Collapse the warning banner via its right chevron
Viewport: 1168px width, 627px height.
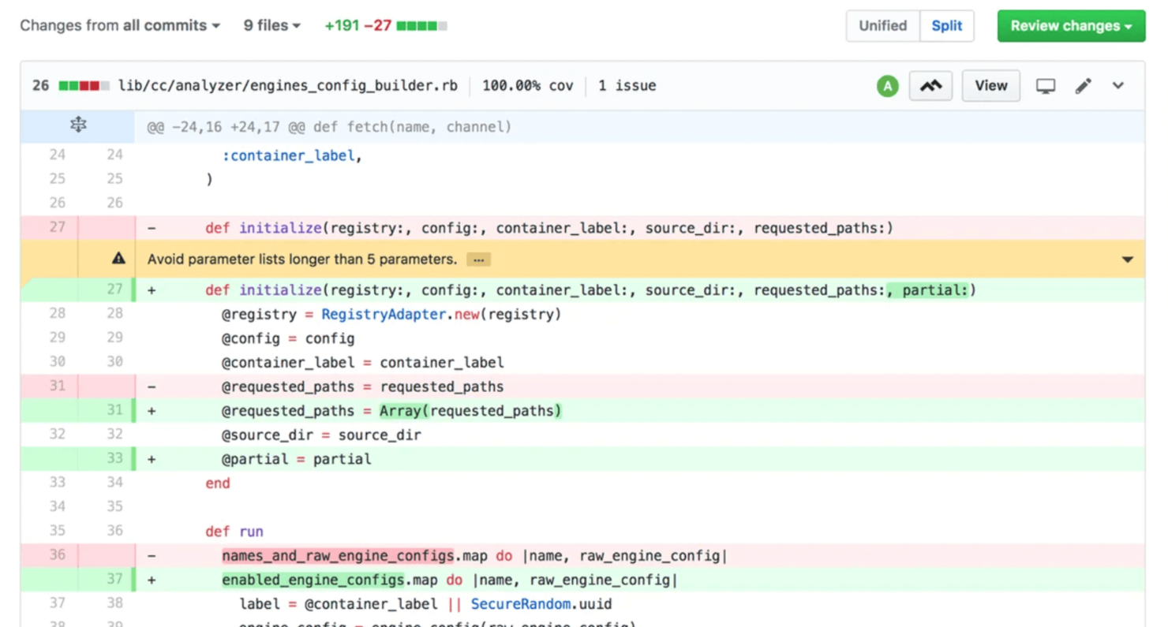(x=1129, y=259)
